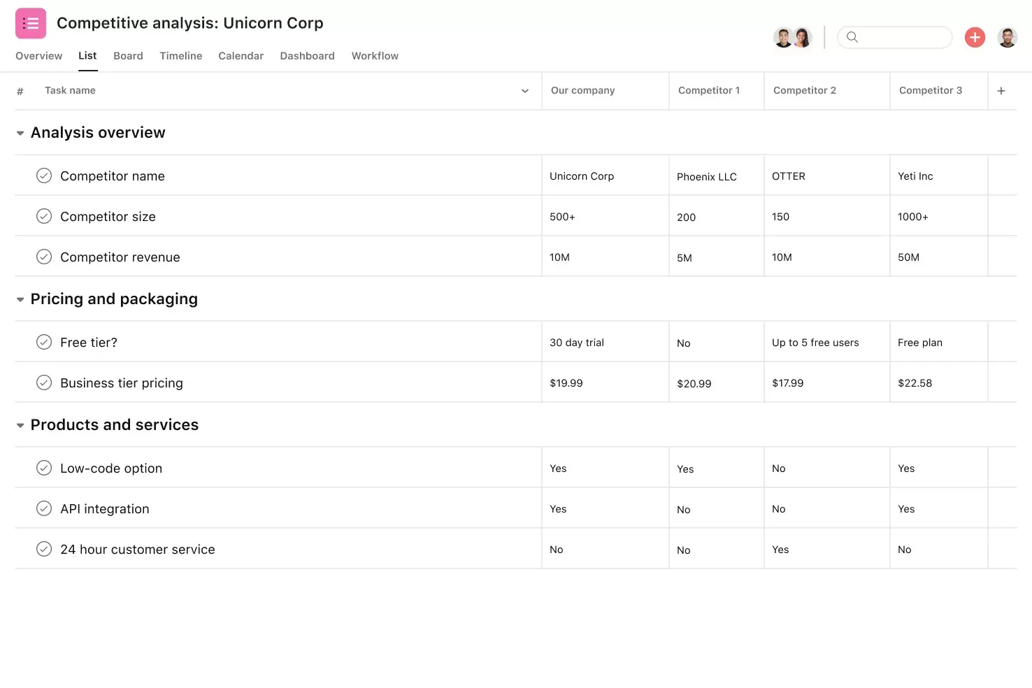Screen dimensions: 1032x688
Task: Add a new column with the plus icon
Action: coord(1001,90)
